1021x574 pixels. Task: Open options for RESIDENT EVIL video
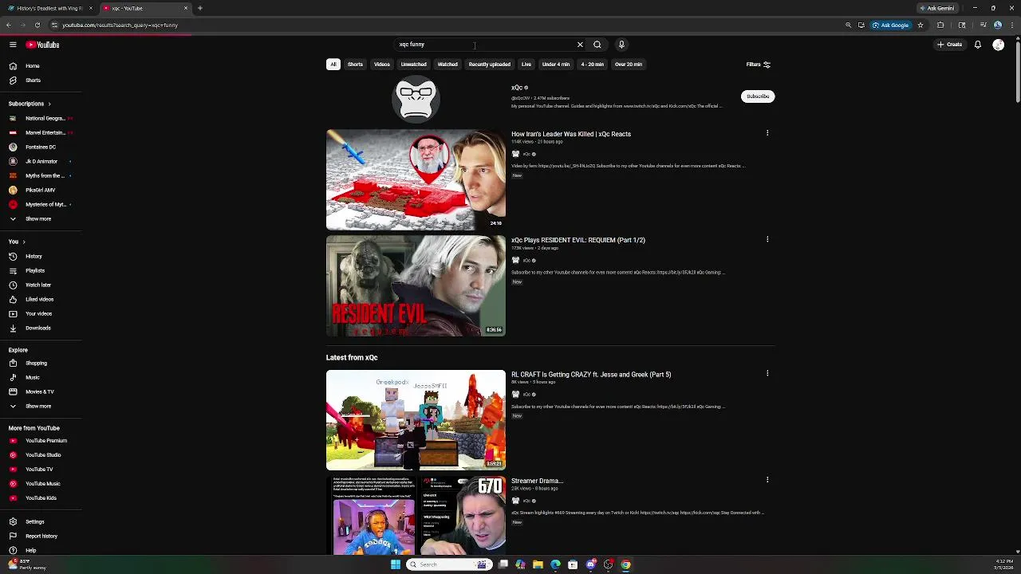(767, 239)
